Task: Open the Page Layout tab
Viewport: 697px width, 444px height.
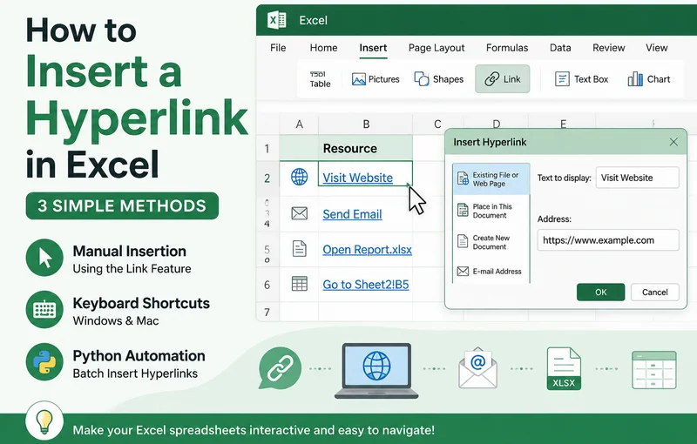Action: 436,48
